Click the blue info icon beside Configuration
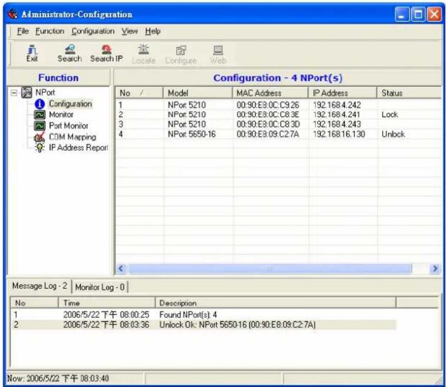446x387 pixels. pyautogui.click(x=40, y=104)
